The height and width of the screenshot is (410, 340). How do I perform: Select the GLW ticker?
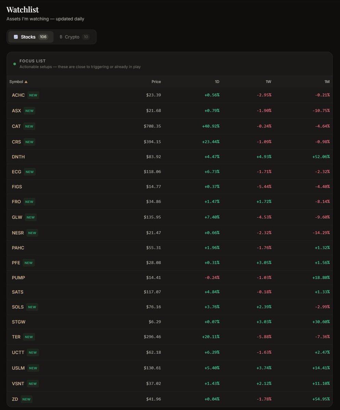tap(17, 217)
